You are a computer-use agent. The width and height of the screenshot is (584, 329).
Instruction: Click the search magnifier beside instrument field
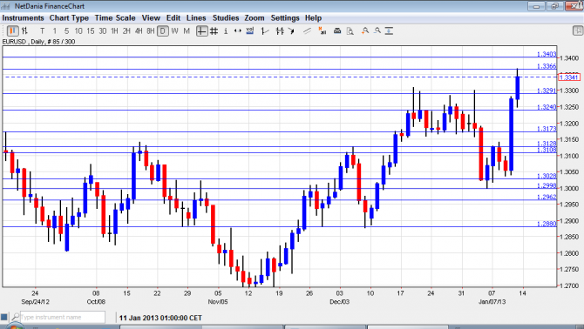coord(16,317)
